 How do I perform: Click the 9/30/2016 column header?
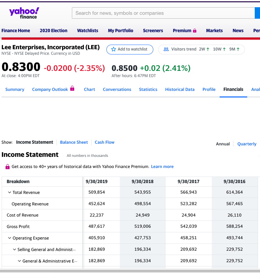[234, 181]
